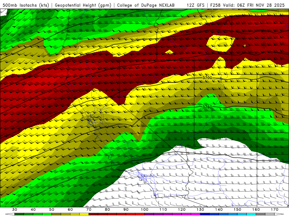Click the 160 value on the color scale

coord(256,210)
